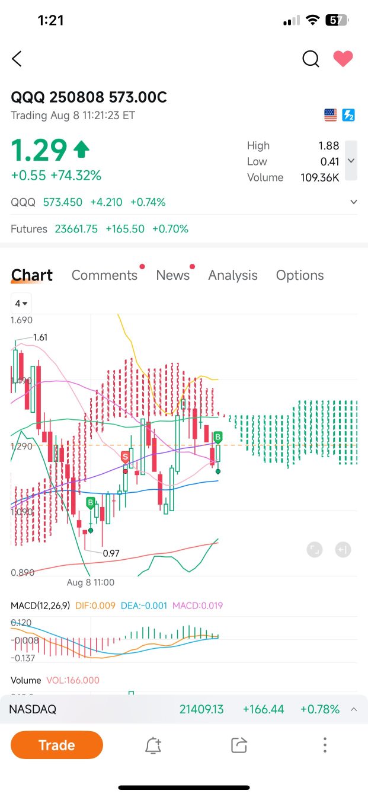The height and width of the screenshot is (797, 368).
Task: Open the chart interval dropdown showing 4
Action: [22, 304]
